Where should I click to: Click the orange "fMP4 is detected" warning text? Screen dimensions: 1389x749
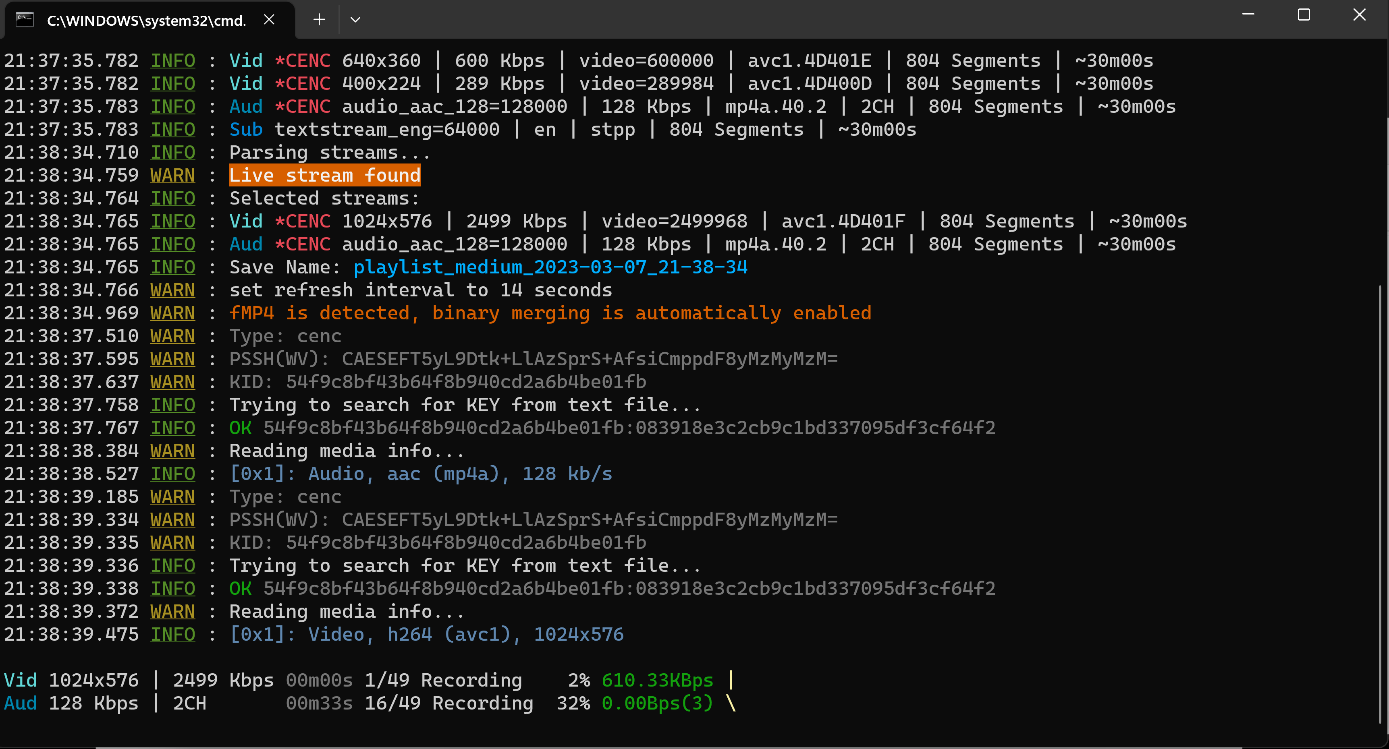550,313
